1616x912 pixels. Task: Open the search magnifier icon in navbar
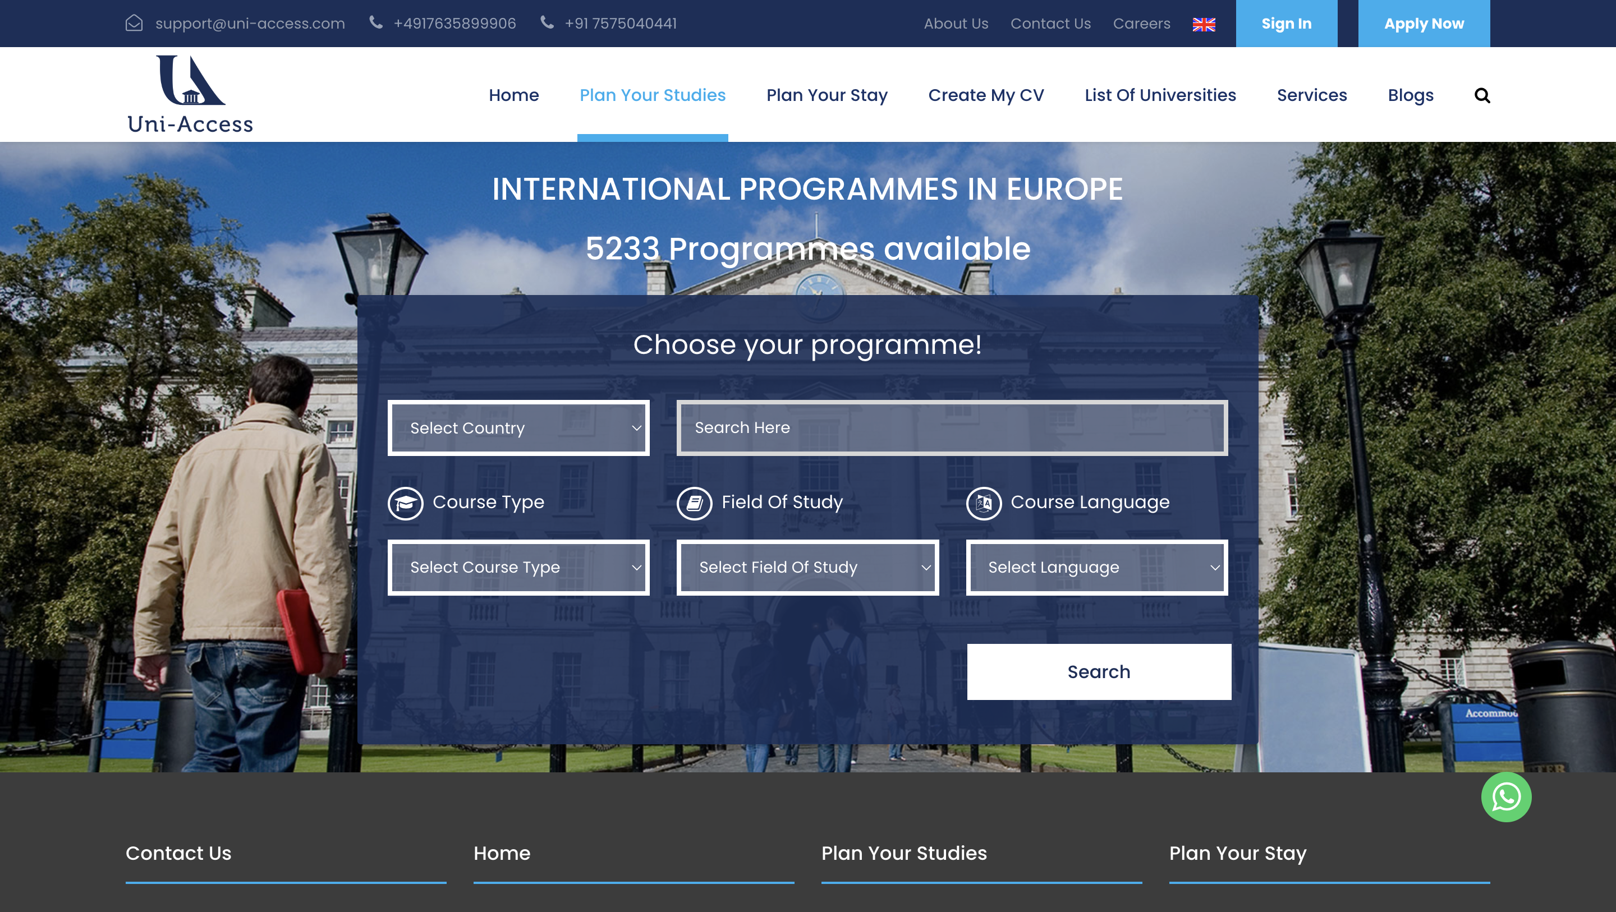click(x=1482, y=95)
